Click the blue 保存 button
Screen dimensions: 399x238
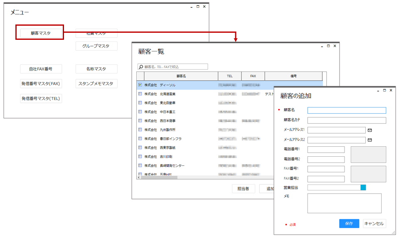349,223
